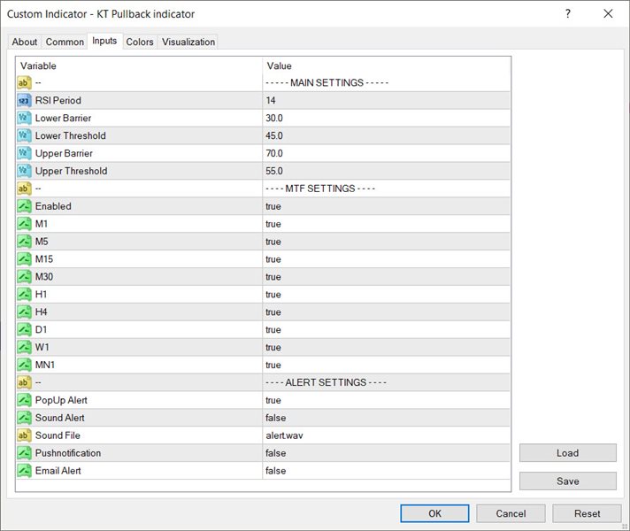Click the icon beside Lower Barrier
The image size is (630, 531).
[24, 119]
